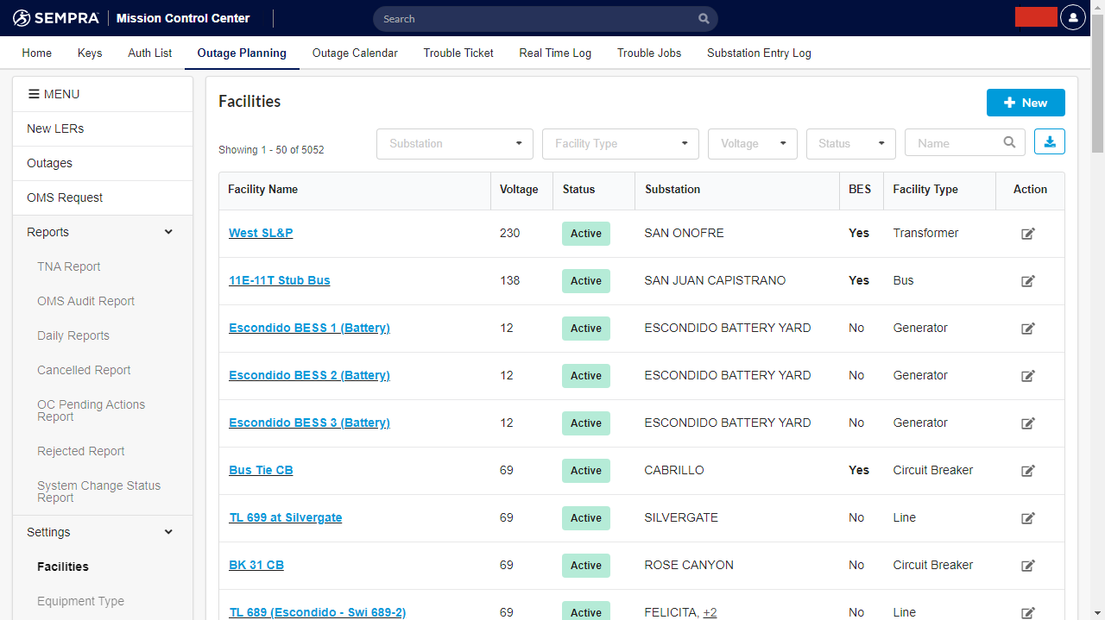1105x620 pixels.
Task: Click the edit pencil for Escondido BESS 1 (Battery)
Action: (1028, 328)
